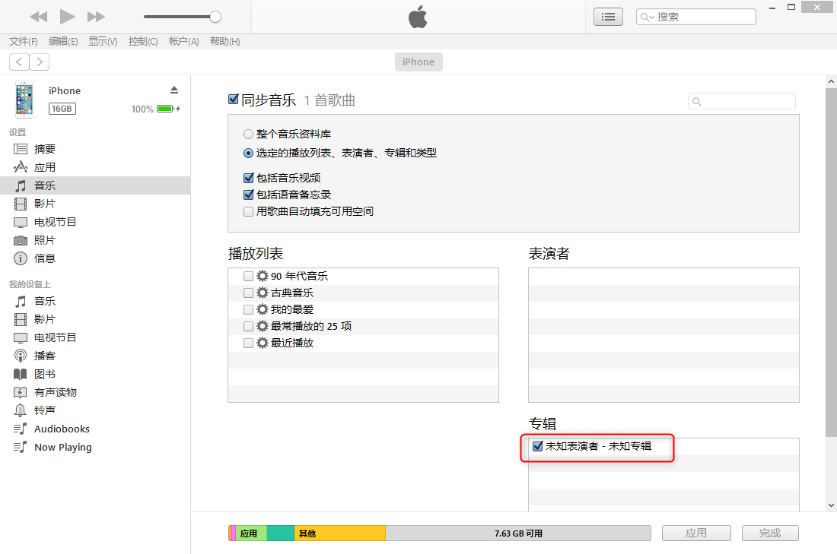Click the 应用 apply button

pos(696,533)
